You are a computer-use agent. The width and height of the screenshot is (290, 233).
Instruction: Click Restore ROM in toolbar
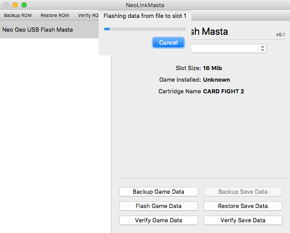pos(55,15)
